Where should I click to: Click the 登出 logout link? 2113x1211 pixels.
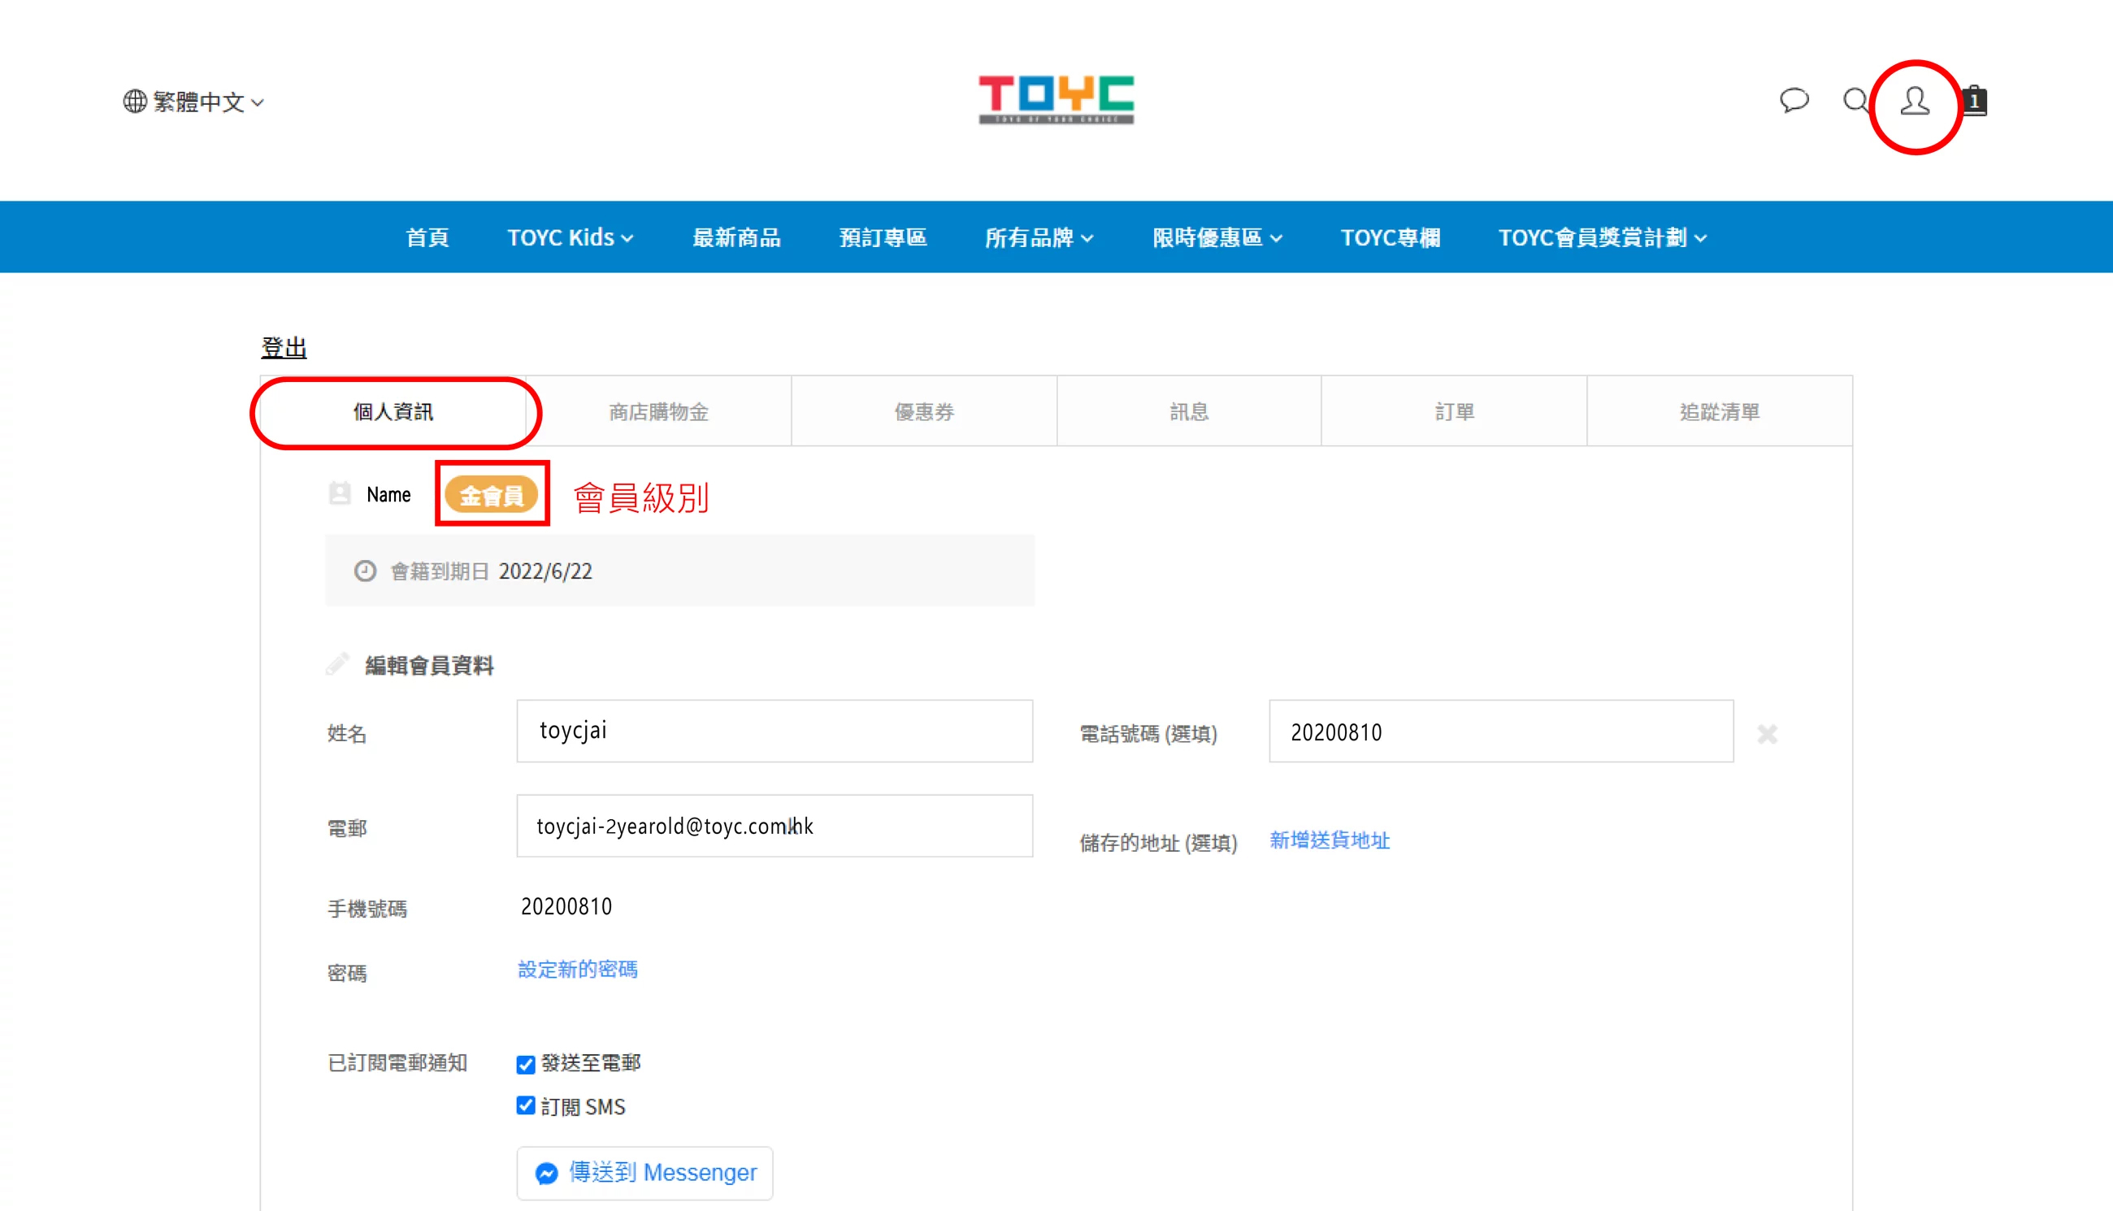coord(284,348)
